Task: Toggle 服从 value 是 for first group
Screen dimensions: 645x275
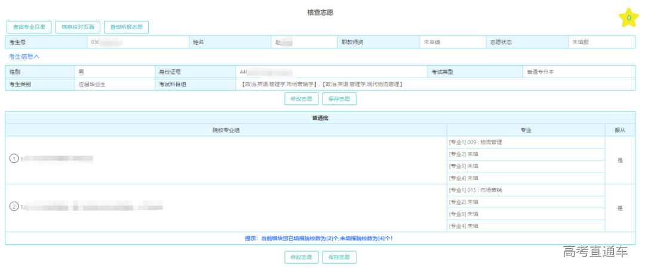Action: pos(619,160)
